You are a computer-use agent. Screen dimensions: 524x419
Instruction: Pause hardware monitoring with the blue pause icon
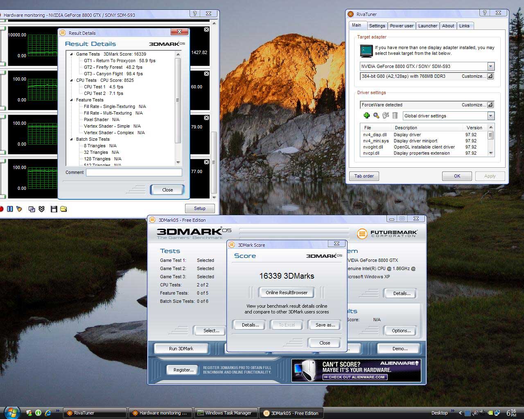[x=10, y=209]
